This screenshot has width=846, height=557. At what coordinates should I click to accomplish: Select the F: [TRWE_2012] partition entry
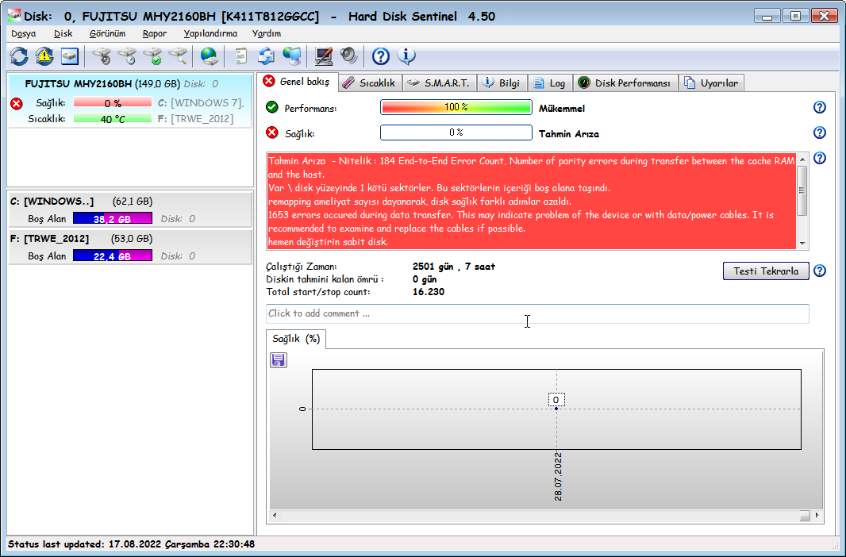click(130, 247)
